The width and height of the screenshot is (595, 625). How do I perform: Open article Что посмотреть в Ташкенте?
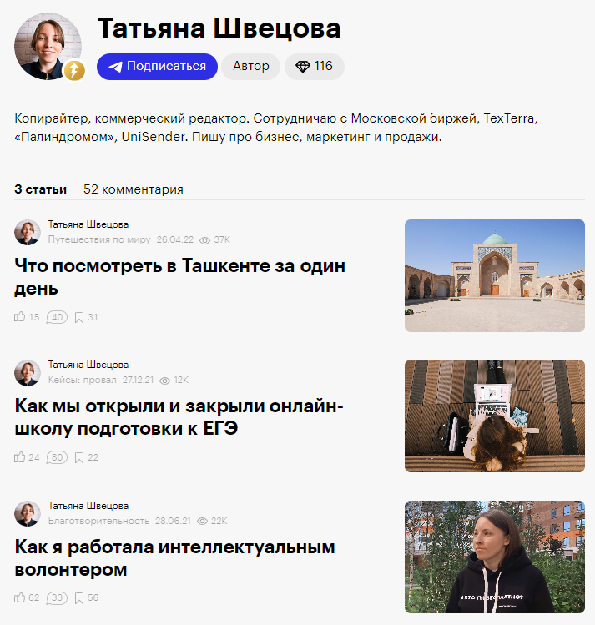(x=179, y=277)
